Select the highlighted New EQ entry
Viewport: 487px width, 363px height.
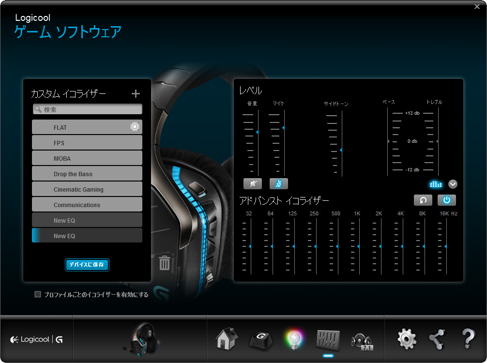[x=87, y=236]
